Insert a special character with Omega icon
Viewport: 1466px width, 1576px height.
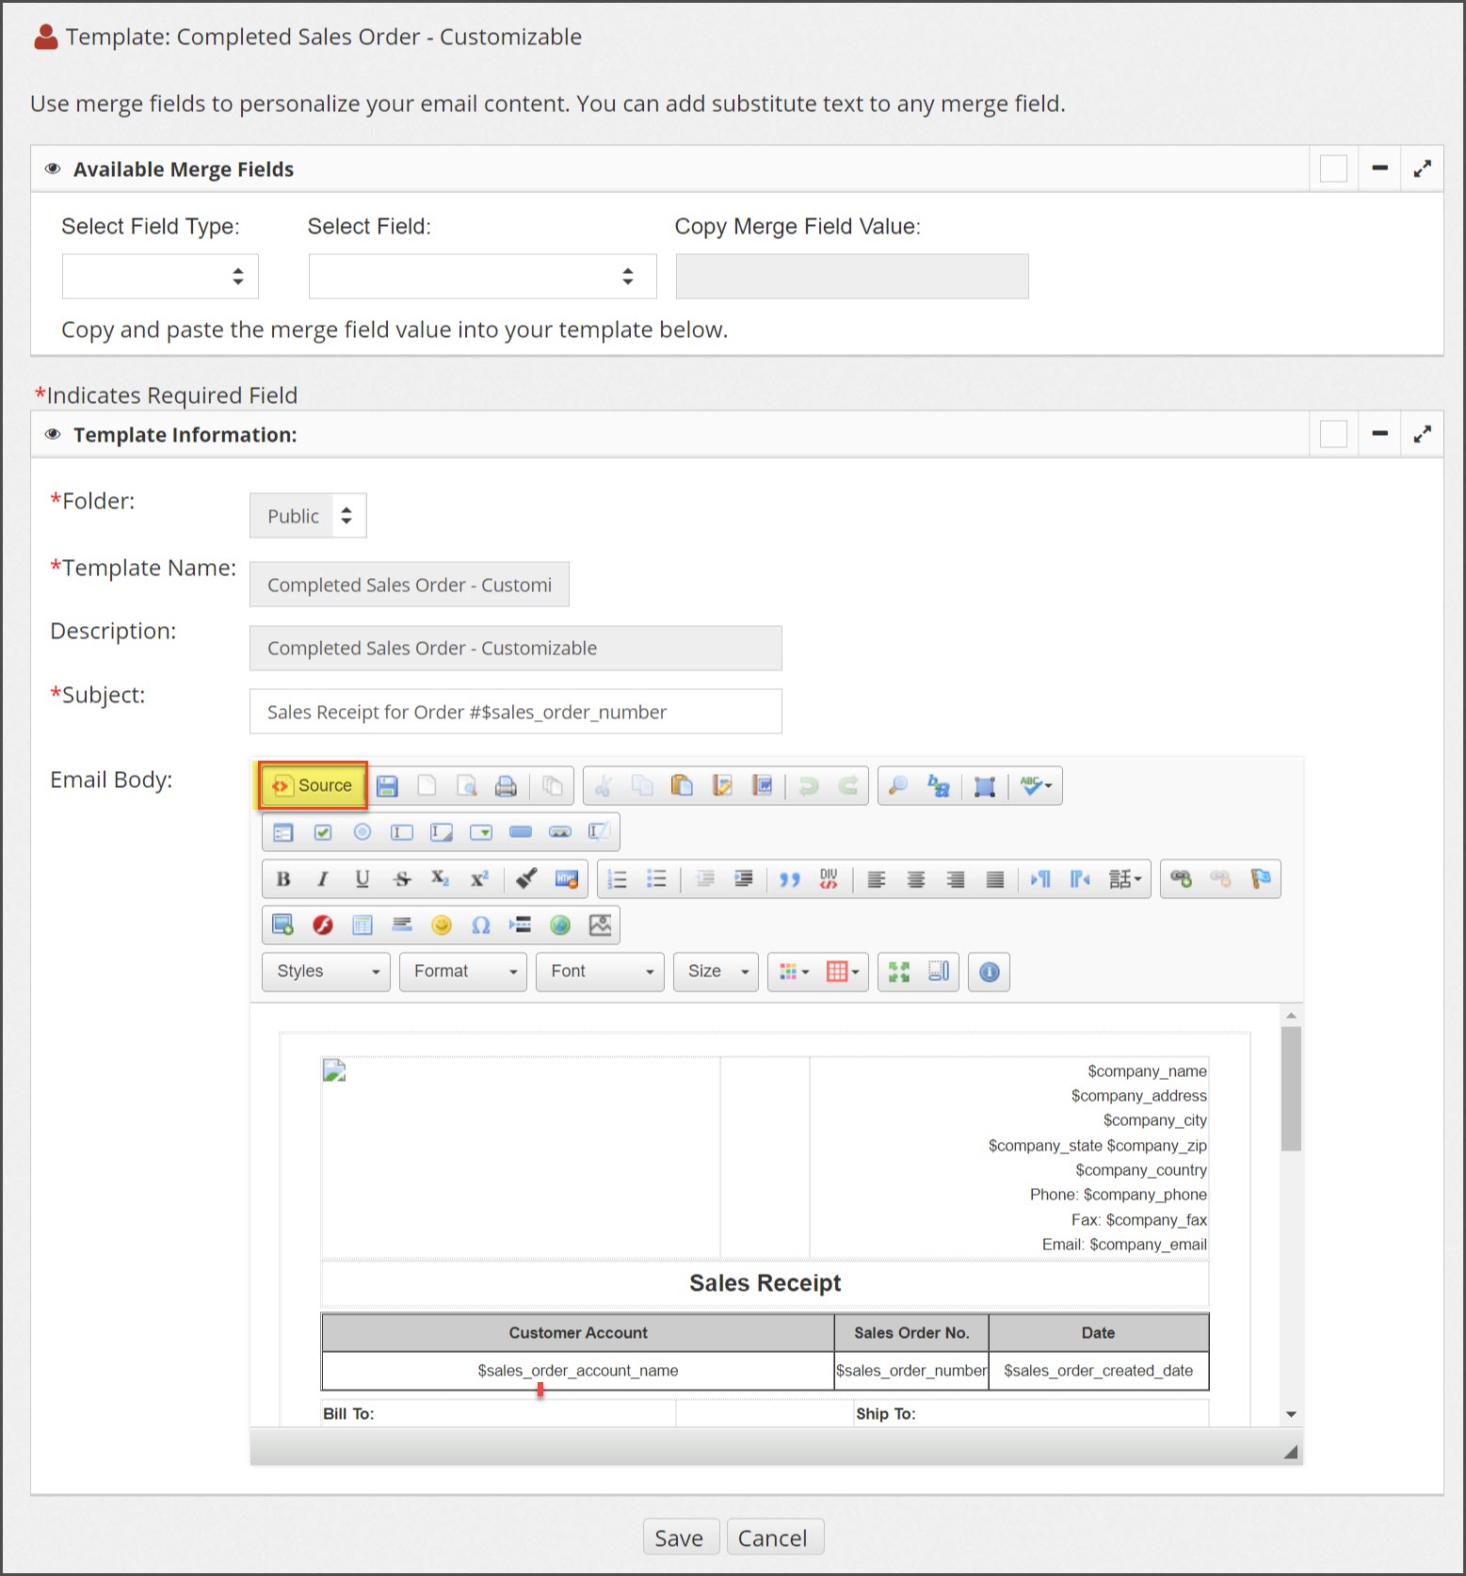tap(481, 925)
